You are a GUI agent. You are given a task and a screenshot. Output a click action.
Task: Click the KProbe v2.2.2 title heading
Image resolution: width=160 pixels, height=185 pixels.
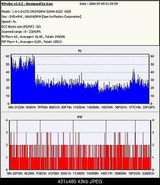tap(27, 4)
